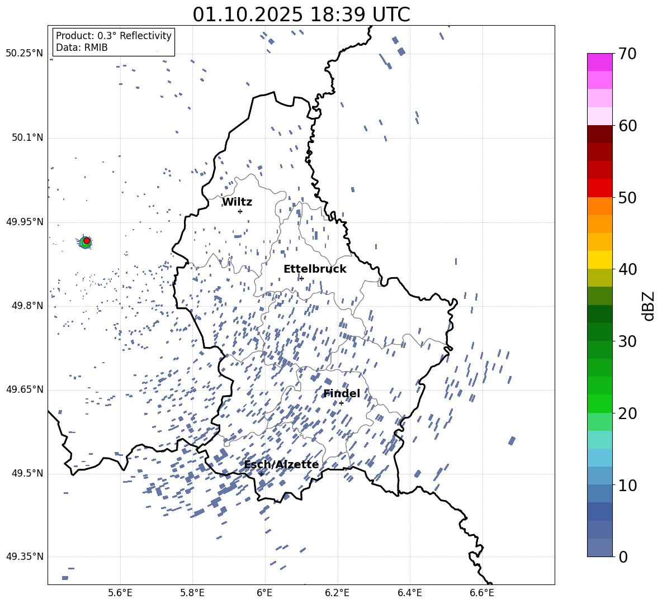This screenshot has width=662, height=604.
Task: Click the 6.2°E longitude label
Action: [x=337, y=593]
